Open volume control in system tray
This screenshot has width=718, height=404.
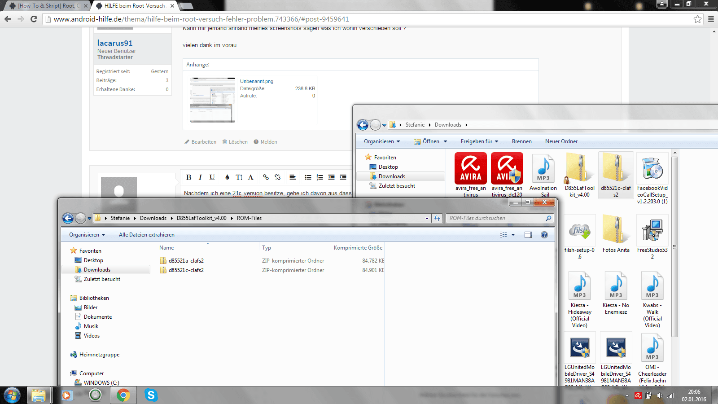(660, 395)
